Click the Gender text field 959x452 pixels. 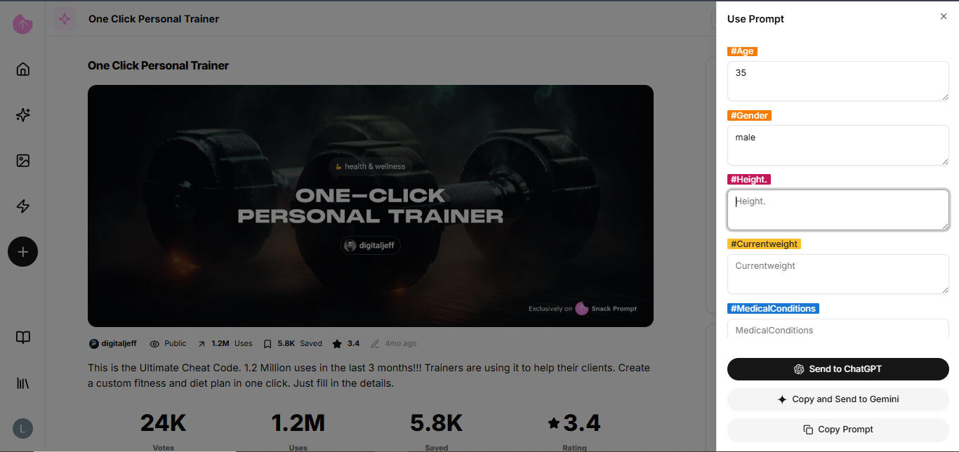pyautogui.click(x=838, y=145)
